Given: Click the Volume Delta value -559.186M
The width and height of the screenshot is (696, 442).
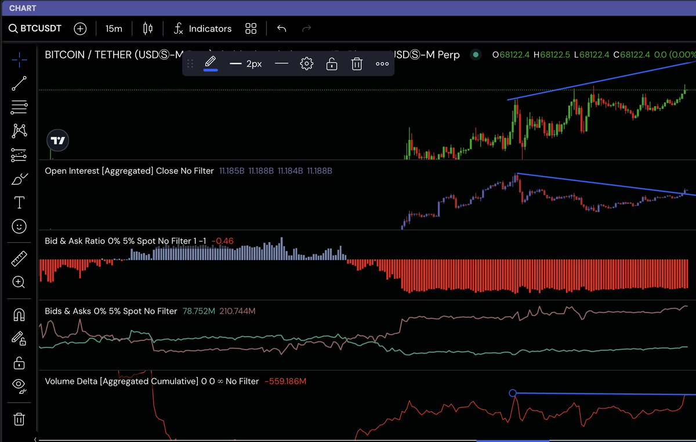Looking at the screenshot, I should [x=285, y=382].
